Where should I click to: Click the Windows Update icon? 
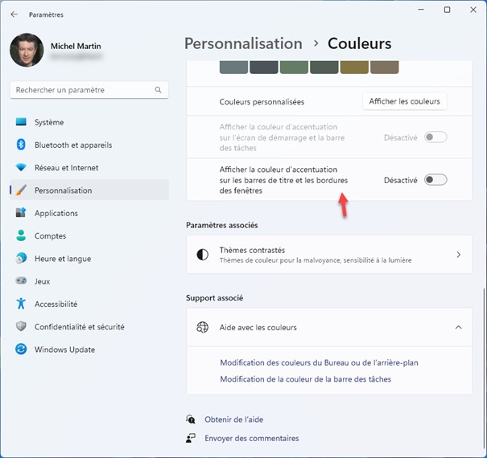coord(21,350)
